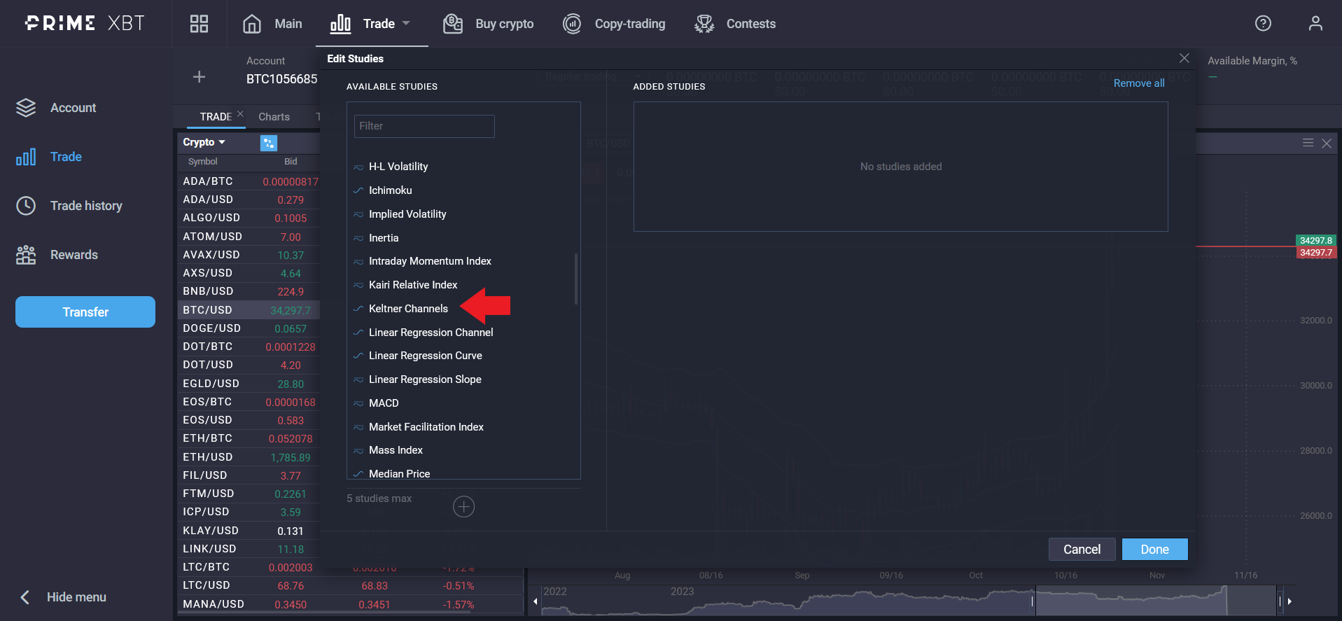Add a new account with plus icon
Viewport: 1342px width, 621px height.
[199, 76]
